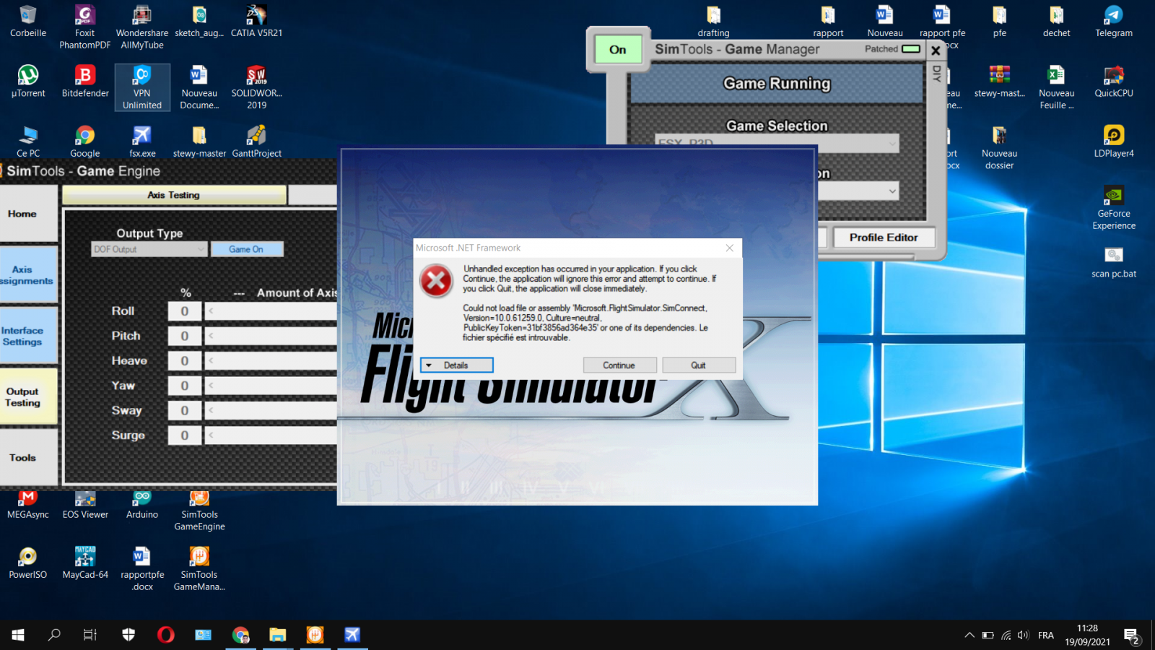Image resolution: width=1155 pixels, height=650 pixels.
Task: Open MEGAsync desktop icon
Action: point(28,504)
